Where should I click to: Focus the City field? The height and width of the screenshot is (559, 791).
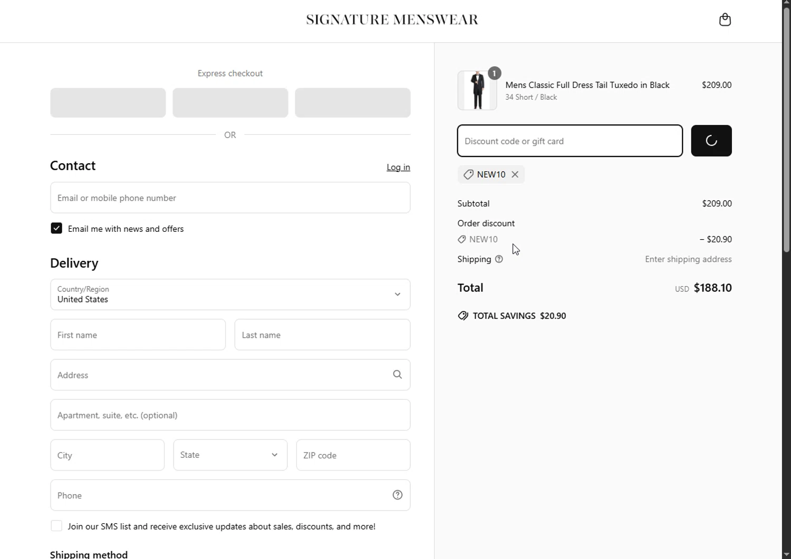(x=108, y=455)
